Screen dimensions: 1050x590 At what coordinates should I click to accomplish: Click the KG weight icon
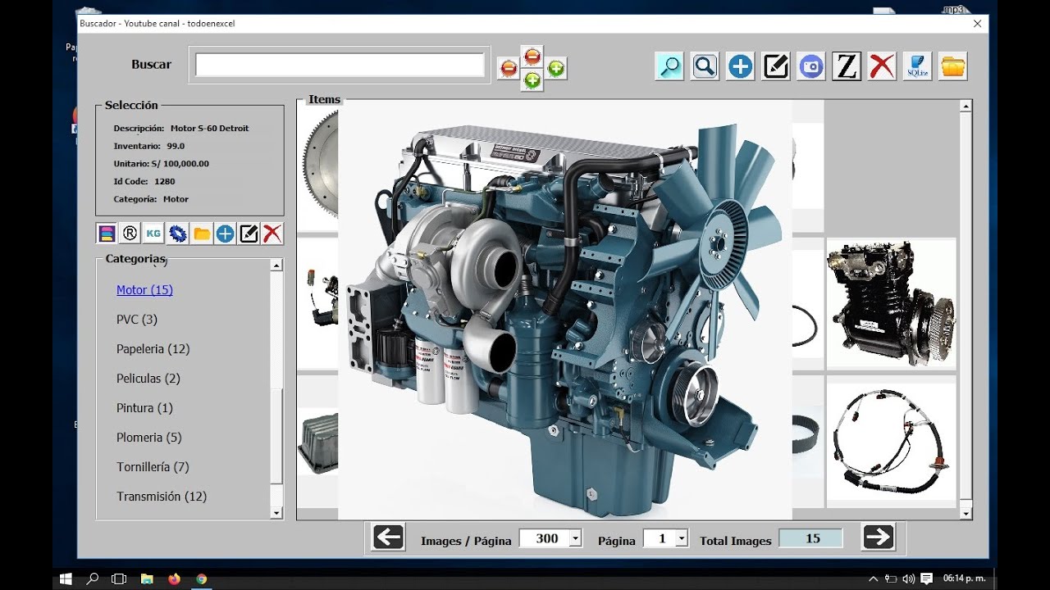153,234
